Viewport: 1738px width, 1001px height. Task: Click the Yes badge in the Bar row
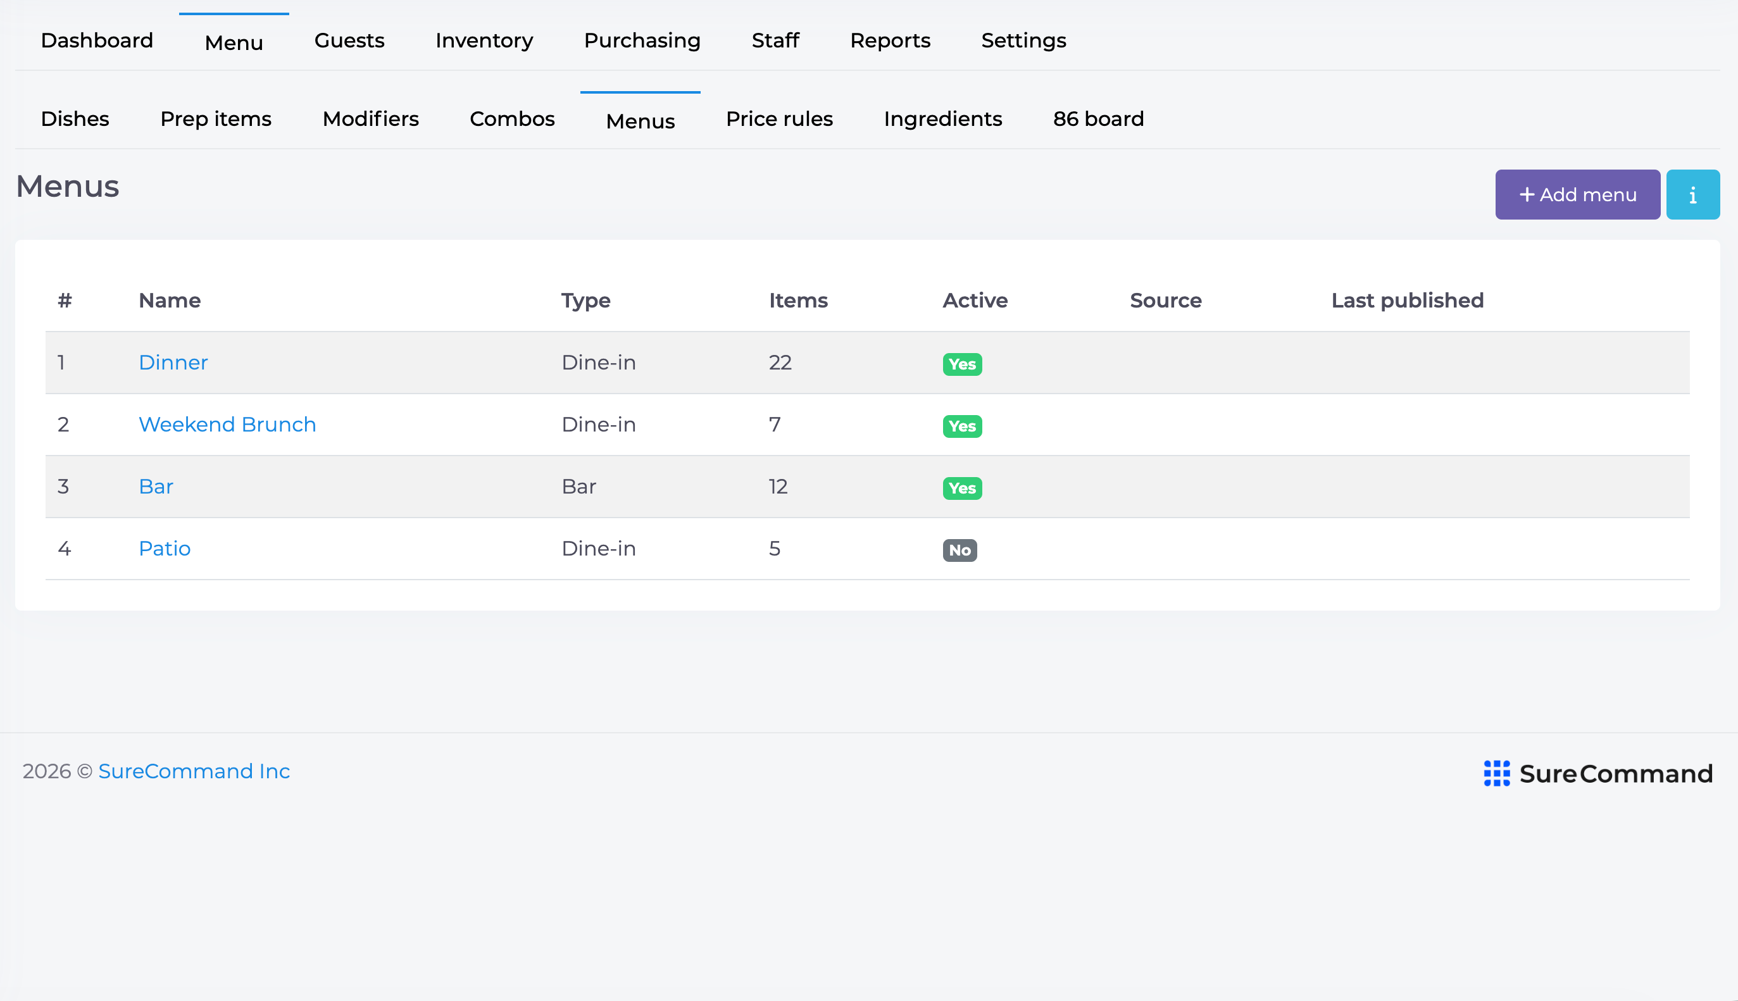click(962, 488)
